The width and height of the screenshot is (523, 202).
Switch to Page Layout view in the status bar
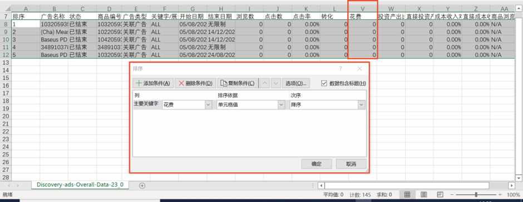[423, 194]
